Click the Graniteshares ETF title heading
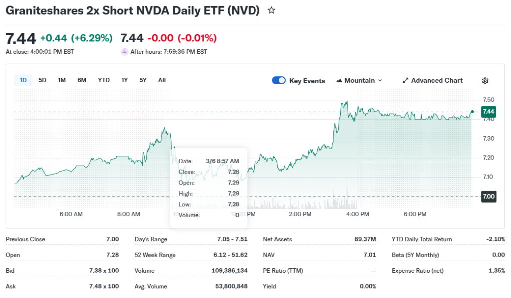Viewport: 511px width, 298px height. (x=133, y=11)
